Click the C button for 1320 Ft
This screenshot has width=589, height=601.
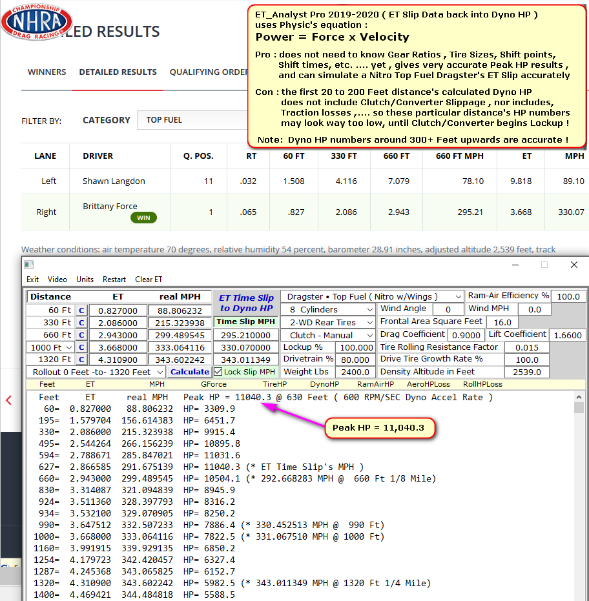[x=81, y=360]
